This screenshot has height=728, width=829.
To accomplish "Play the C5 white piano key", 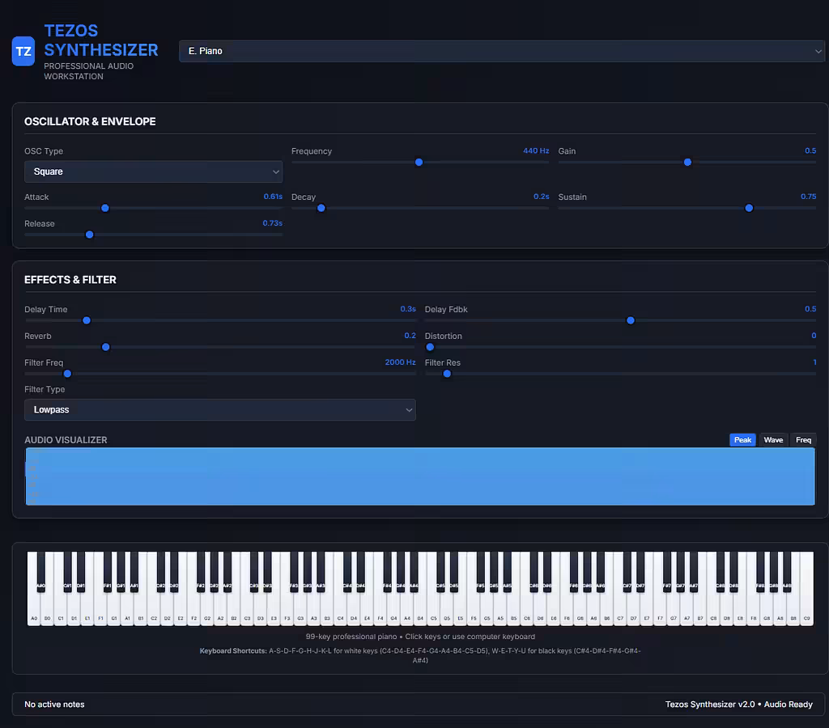I will [434, 608].
